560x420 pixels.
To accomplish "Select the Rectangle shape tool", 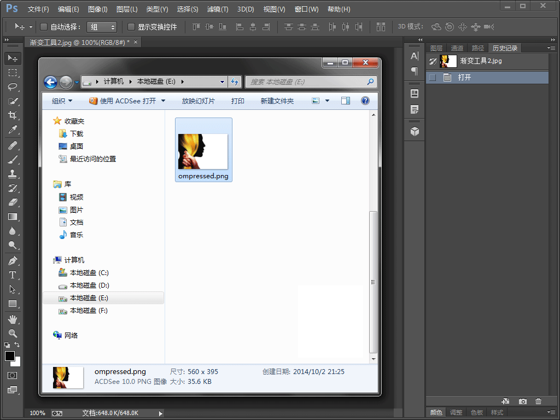I will 13,304.
